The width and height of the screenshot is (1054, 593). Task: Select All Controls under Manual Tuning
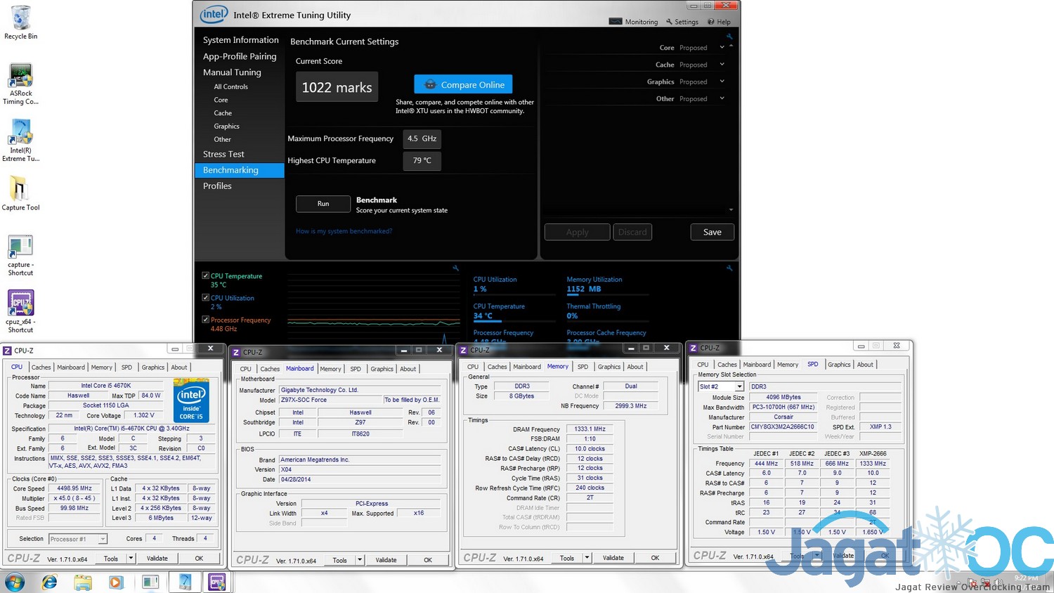coord(230,86)
